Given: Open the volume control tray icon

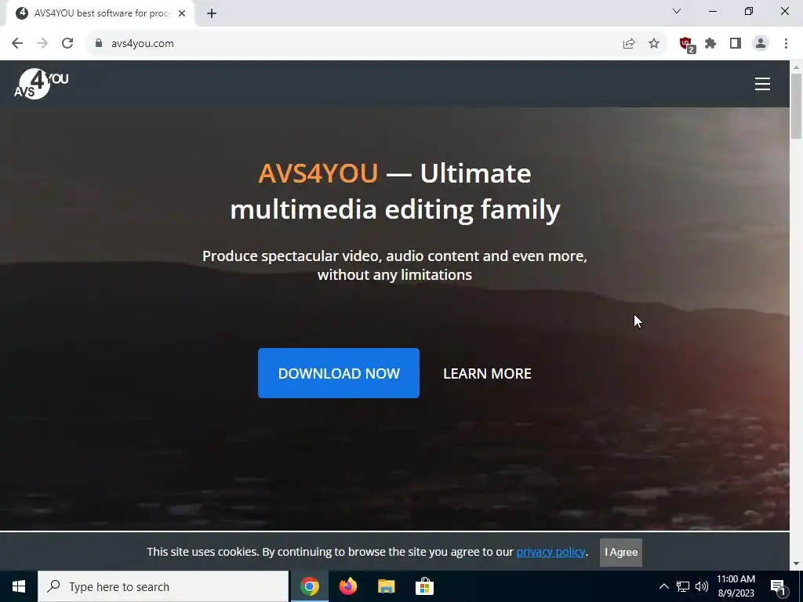Looking at the screenshot, I should click(x=702, y=586).
